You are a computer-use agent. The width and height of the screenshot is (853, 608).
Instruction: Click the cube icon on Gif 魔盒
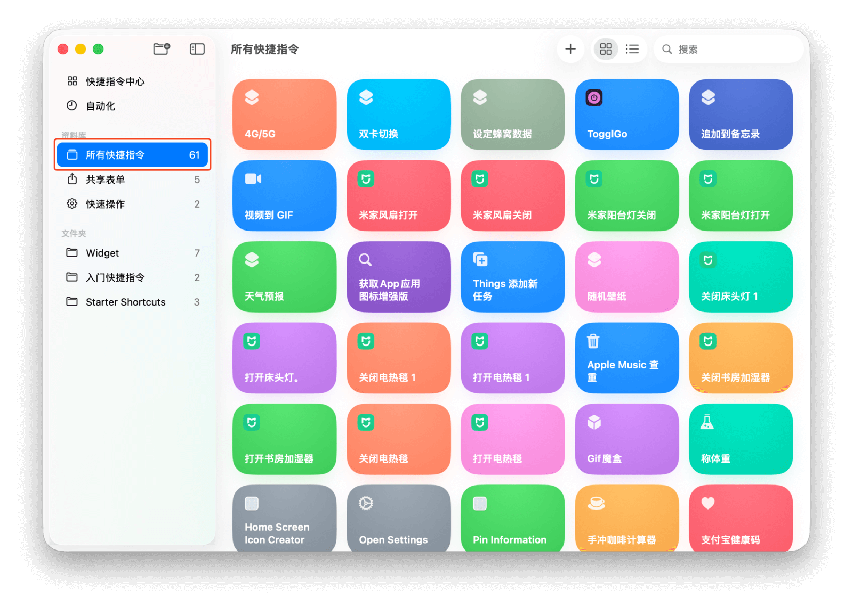(x=594, y=422)
